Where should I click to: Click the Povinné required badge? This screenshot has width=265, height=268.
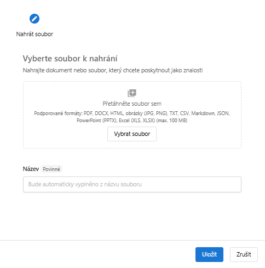[51, 169]
